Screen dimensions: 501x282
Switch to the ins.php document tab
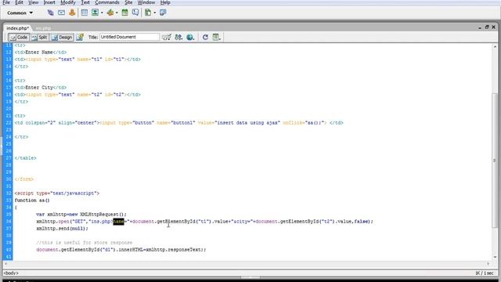(x=43, y=28)
